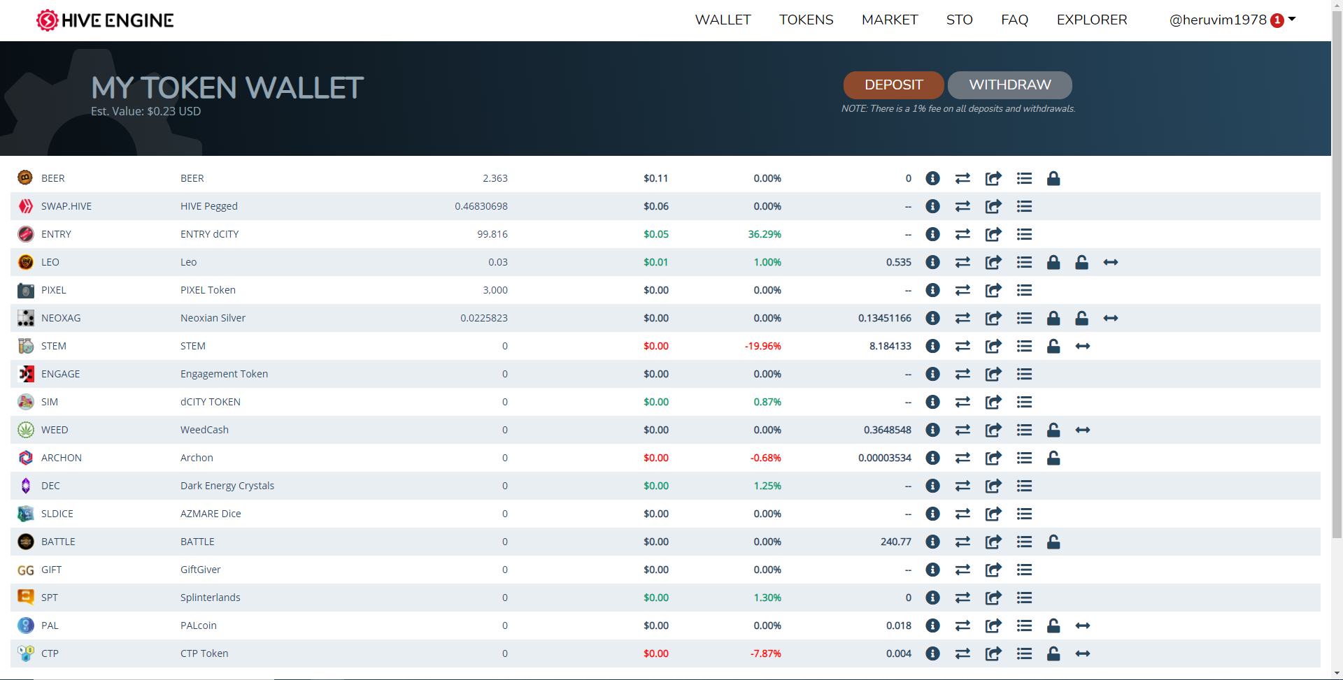Click the unstake open-lock icon for BATTLE
Screen dimensions: 1343x680
[x=1053, y=542]
